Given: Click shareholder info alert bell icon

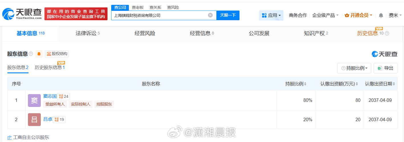Looking at the screenshot, I should click(39, 54).
